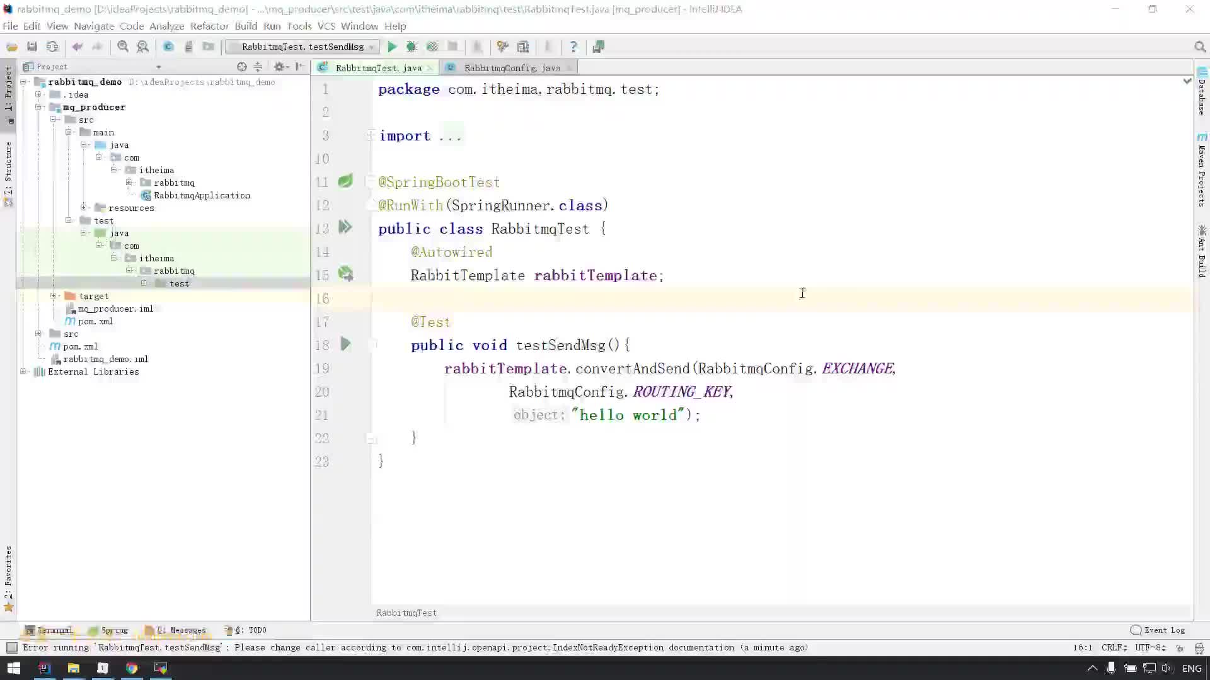Select mq_producer.iml file in tree
Viewport: 1210px width, 680px height.
pos(110,309)
